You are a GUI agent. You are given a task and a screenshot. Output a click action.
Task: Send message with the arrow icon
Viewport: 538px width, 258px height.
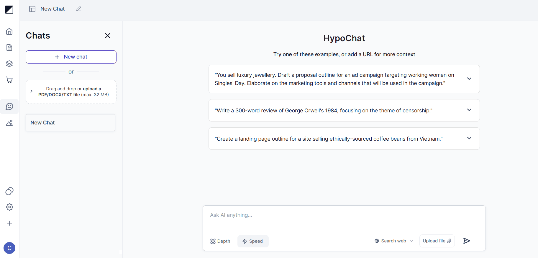click(x=467, y=241)
